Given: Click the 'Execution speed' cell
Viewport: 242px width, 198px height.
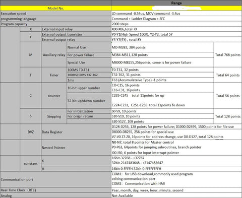Looking at the screenshot, I should pos(55,14).
